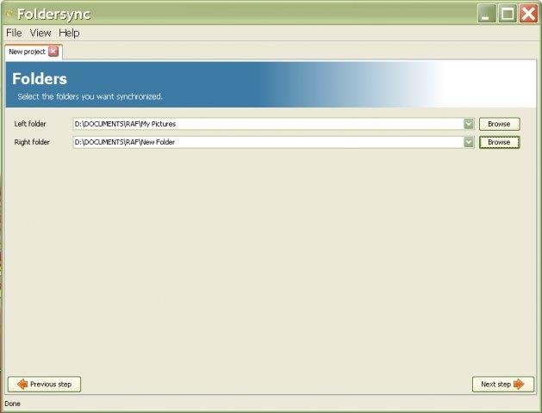
Task: Open the View menu
Action: pos(40,33)
